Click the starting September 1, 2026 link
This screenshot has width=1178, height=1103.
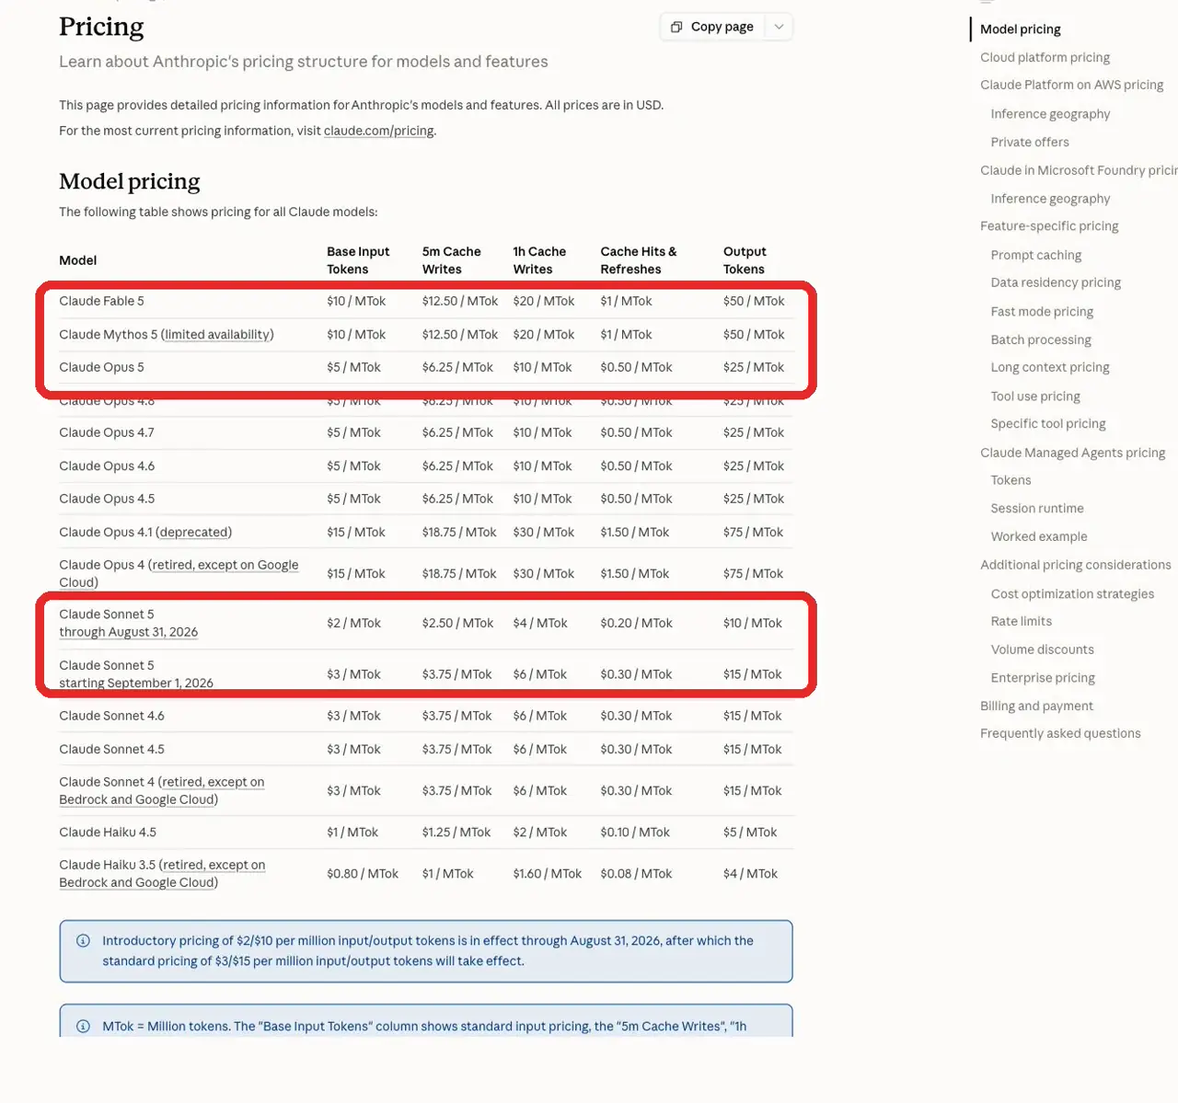tap(136, 683)
